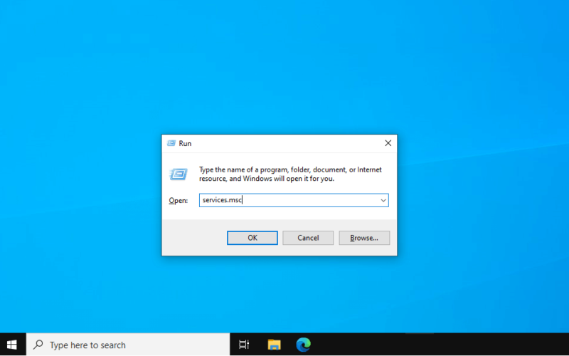Cancel the Run dialog
The image size is (569, 356).
pos(308,238)
